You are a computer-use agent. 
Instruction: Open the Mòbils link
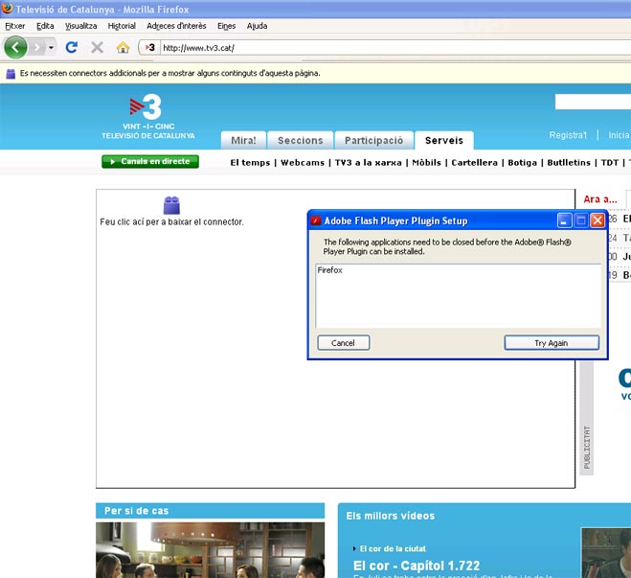click(x=426, y=163)
